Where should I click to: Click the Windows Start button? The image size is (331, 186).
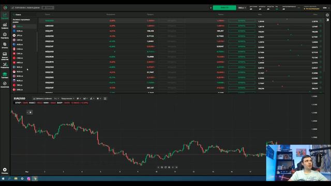(3, 179)
